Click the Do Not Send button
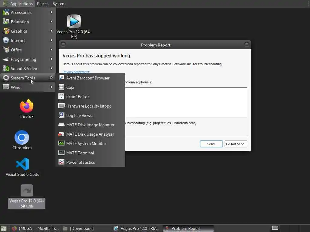The width and height of the screenshot is (310, 232). [236, 144]
